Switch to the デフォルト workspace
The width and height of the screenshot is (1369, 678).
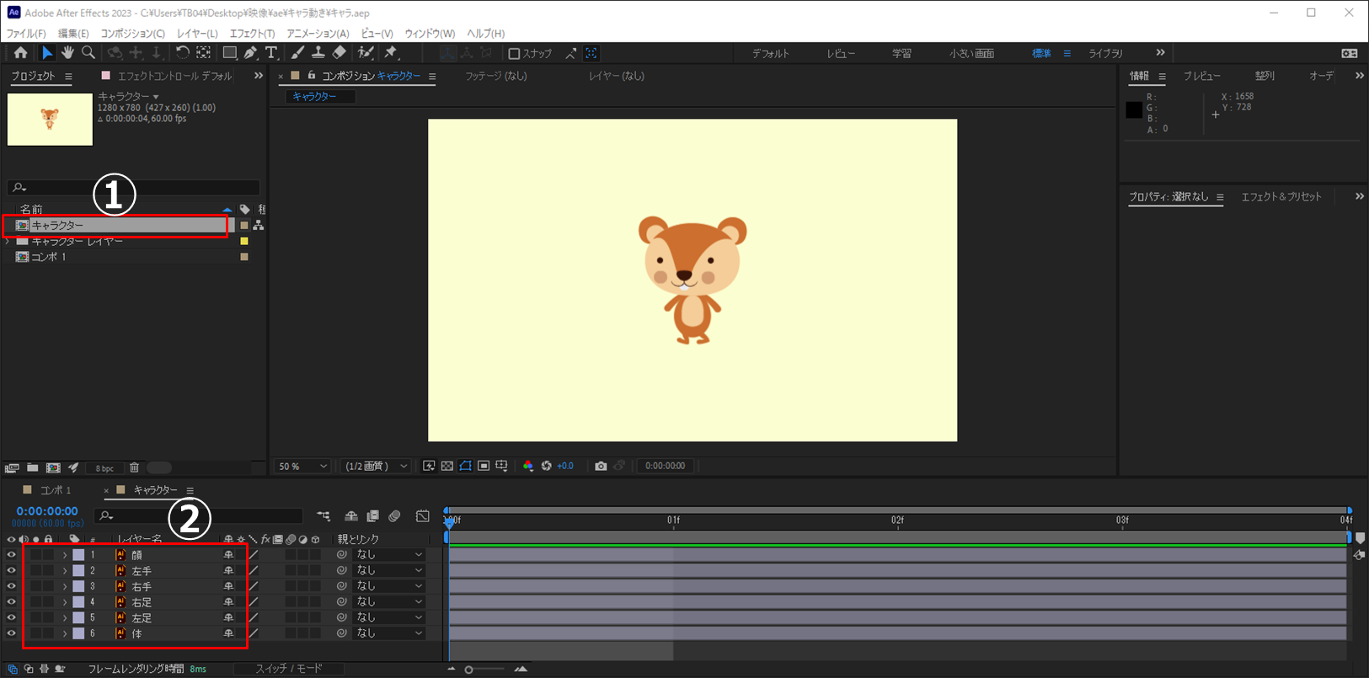(x=770, y=53)
